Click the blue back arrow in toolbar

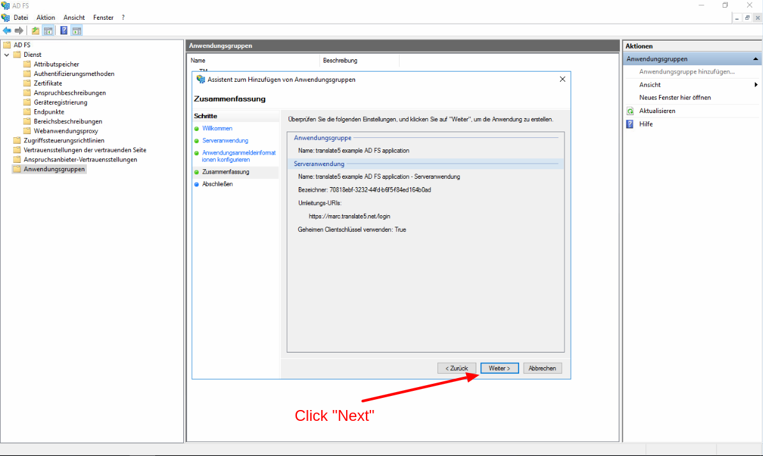[x=7, y=31]
